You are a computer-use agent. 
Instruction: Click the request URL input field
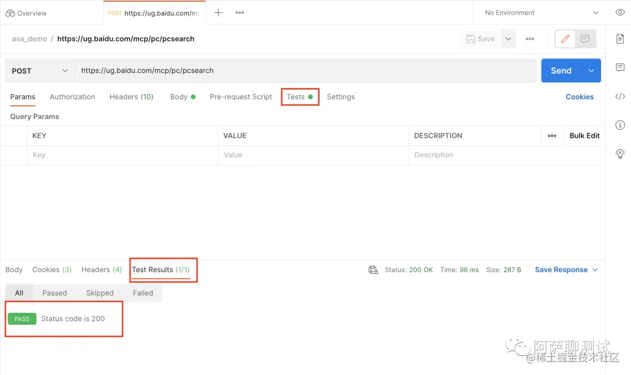(x=305, y=71)
